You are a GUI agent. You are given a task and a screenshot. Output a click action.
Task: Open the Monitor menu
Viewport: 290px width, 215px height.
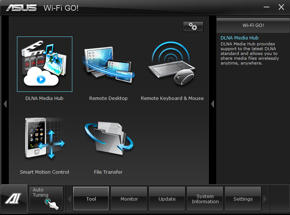tap(129, 199)
